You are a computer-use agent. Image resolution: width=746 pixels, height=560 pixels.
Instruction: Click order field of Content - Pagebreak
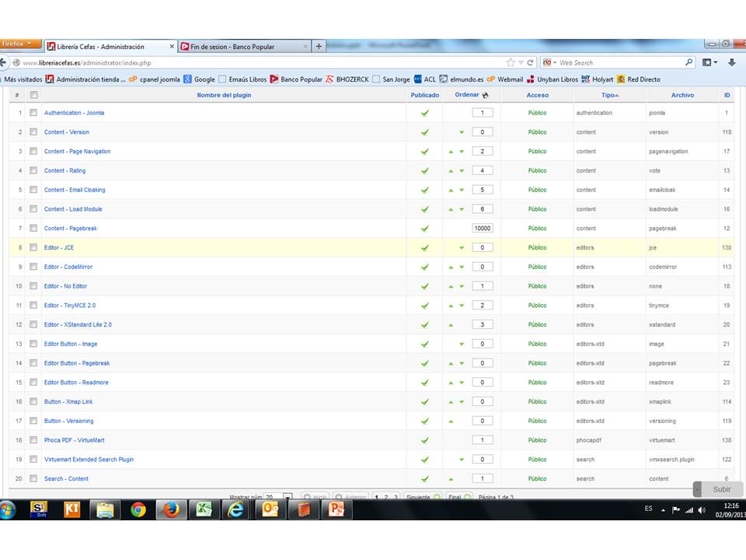(482, 228)
